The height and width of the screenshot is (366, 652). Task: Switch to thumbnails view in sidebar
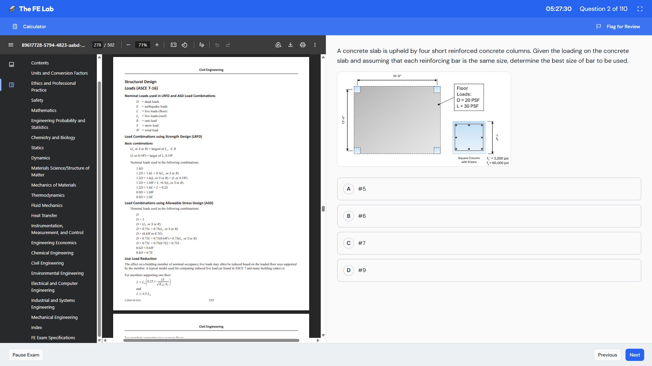pos(12,64)
